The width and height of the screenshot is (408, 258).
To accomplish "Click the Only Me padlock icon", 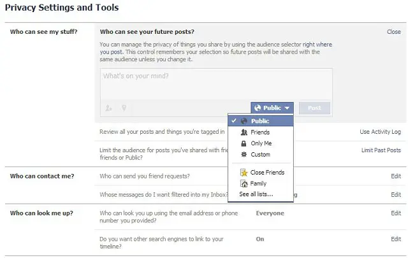I will pyautogui.click(x=244, y=143).
